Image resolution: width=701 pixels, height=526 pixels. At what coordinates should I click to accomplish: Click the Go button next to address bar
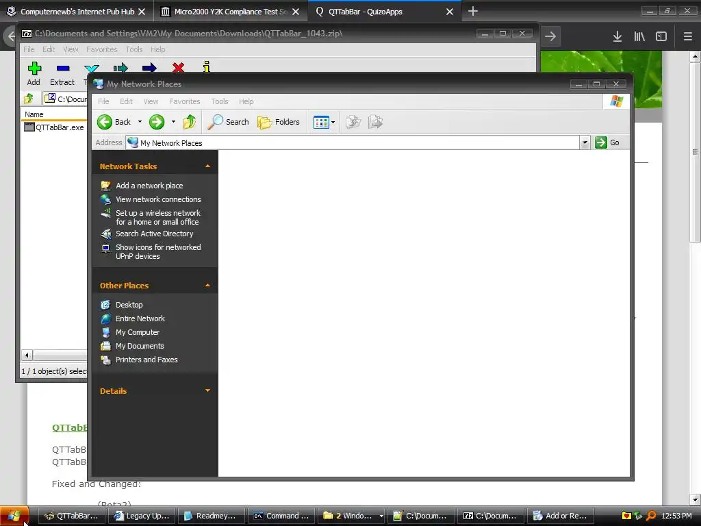pyautogui.click(x=607, y=142)
